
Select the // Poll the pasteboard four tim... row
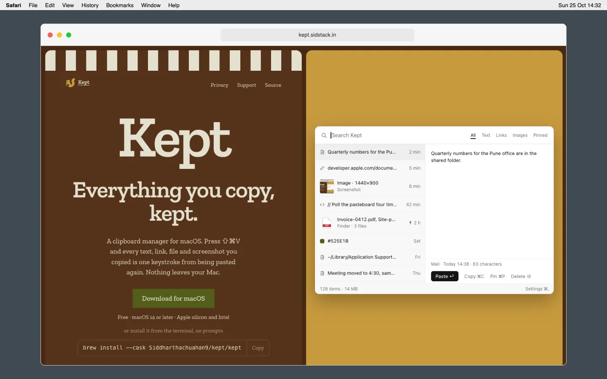(x=370, y=205)
